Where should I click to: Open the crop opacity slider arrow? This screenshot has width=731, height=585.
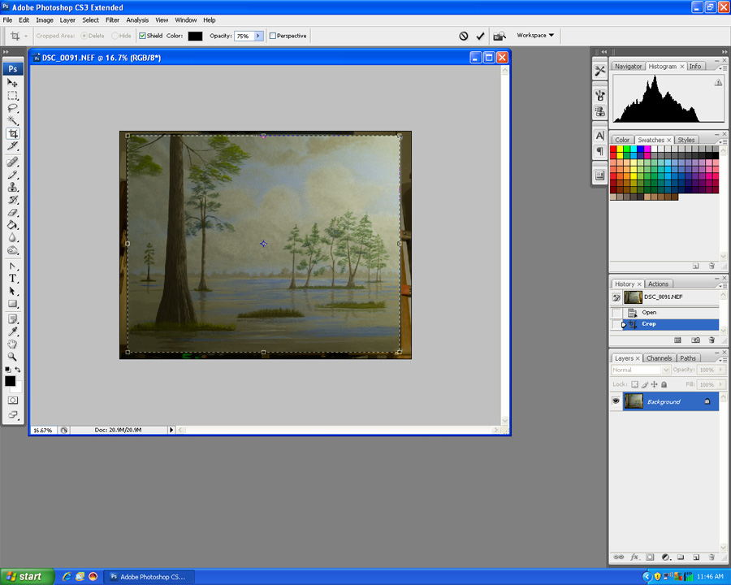(258, 36)
